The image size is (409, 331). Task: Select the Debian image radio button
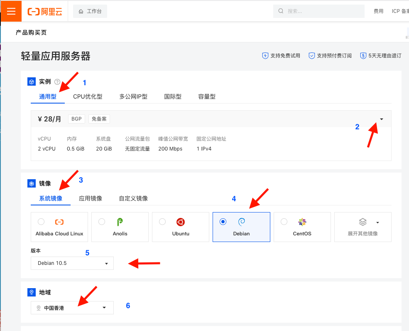click(x=223, y=222)
